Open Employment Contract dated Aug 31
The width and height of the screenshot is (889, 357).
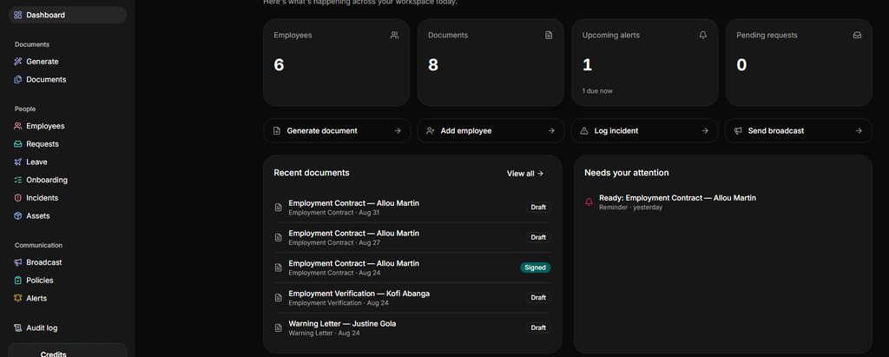(412, 208)
